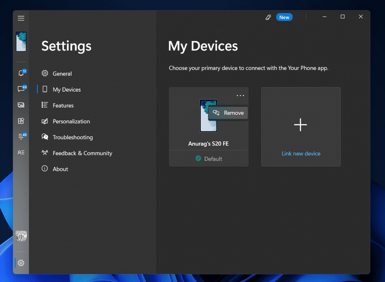
Task: Go to Features settings
Action: 63,106
